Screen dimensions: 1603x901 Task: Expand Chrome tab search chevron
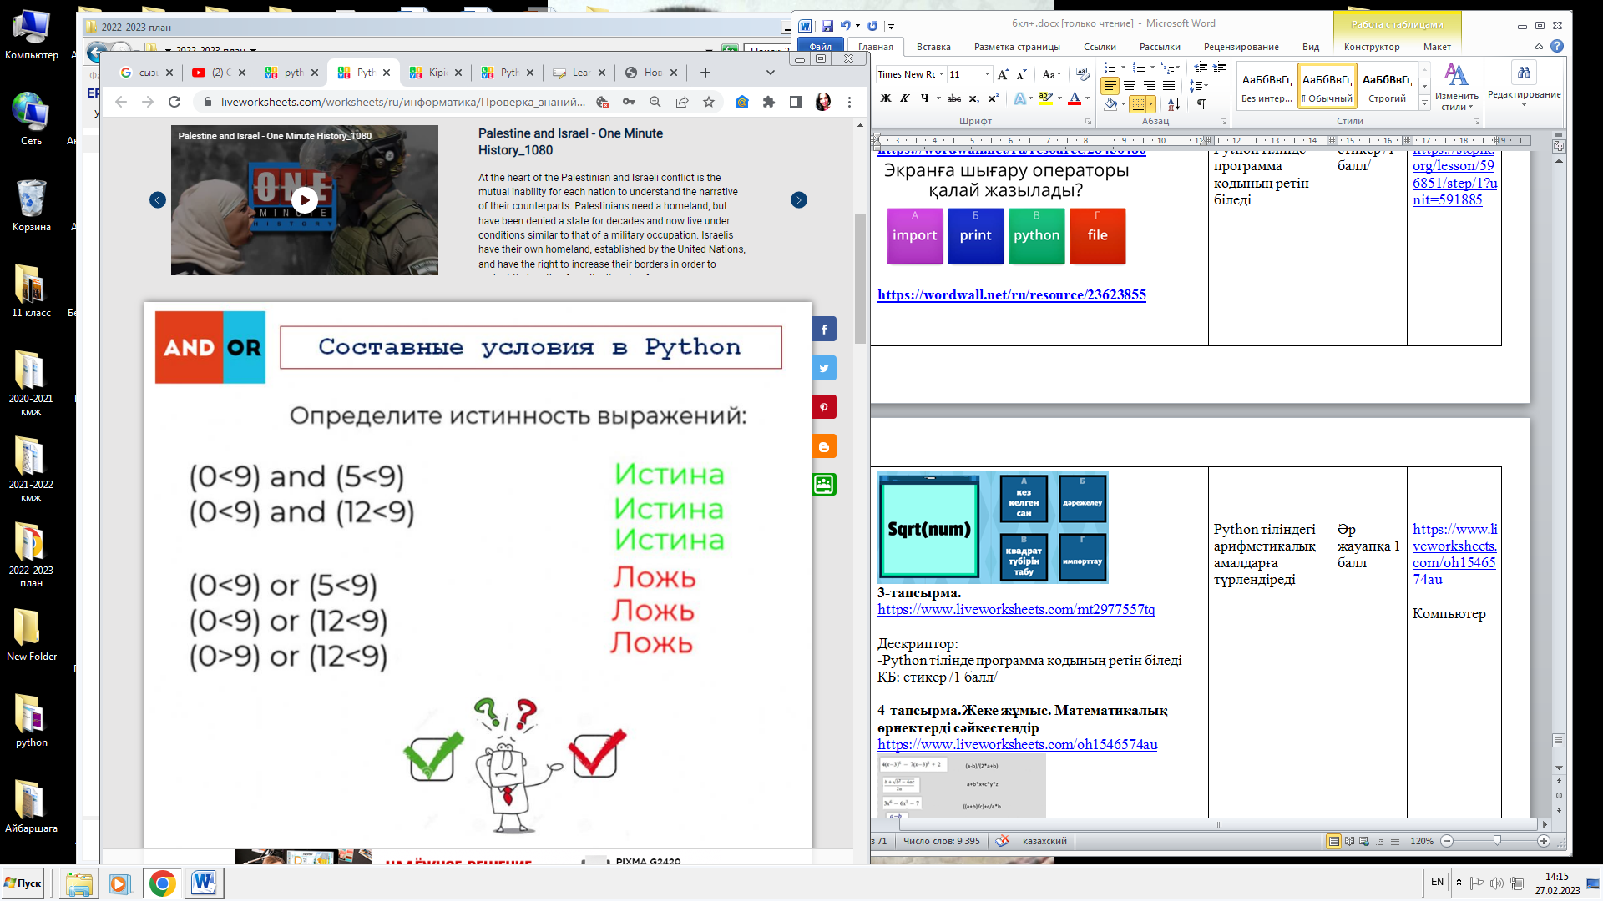[x=771, y=73]
